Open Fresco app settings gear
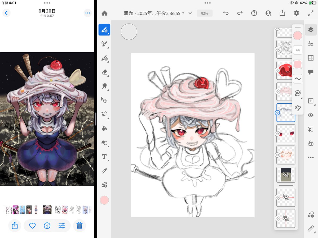The image size is (318, 238). [x=297, y=13]
